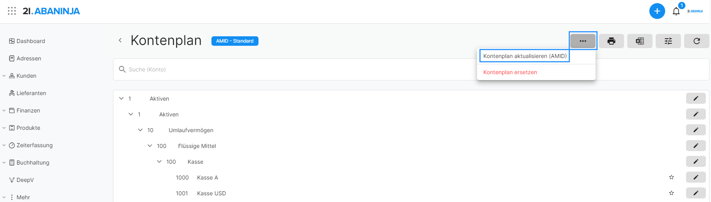Image resolution: width=711 pixels, height=202 pixels.
Task: Export chart of accounts to Excel
Action: click(x=639, y=41)
